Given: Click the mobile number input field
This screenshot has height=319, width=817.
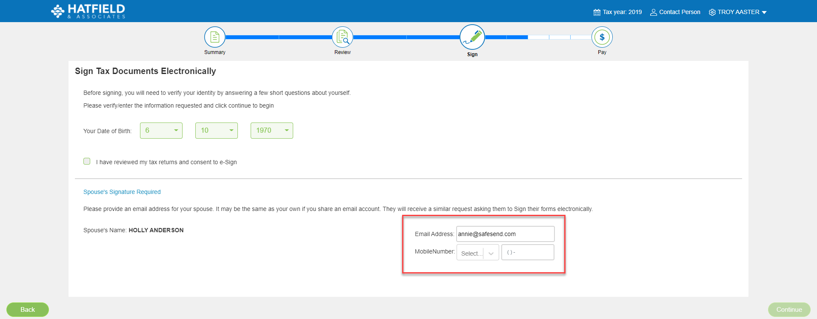Looking at the screenshot, I should click(528, 252).
